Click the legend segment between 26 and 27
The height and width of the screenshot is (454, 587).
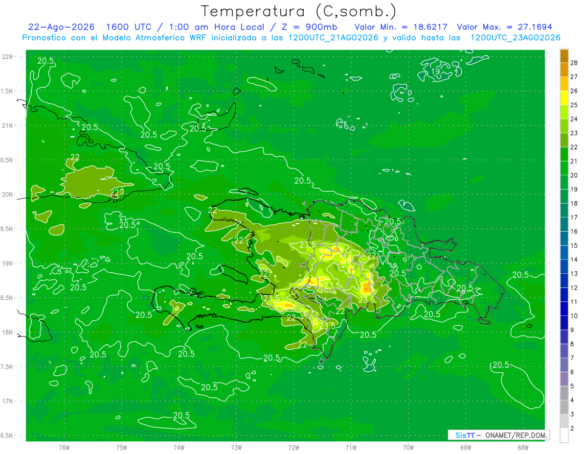click(x=564, y=84)
